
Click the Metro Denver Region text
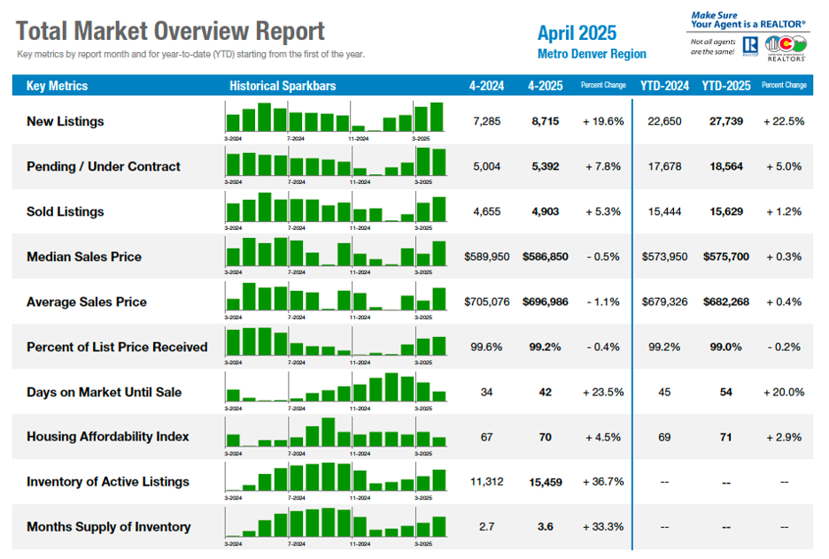592,55
